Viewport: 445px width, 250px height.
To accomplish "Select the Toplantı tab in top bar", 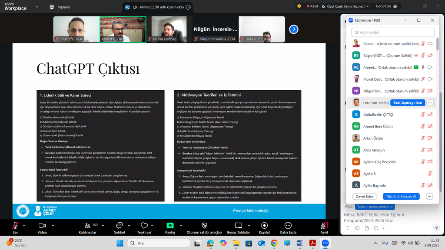I will pyautogui.click(x=60, y=7).
